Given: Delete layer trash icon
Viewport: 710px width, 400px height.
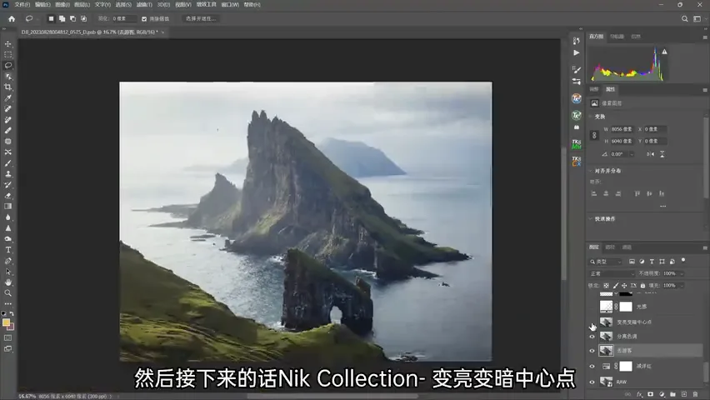Looking at the screenshot, I should point(695,394).
